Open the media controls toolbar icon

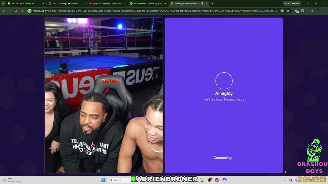click(x=312, y=11)
